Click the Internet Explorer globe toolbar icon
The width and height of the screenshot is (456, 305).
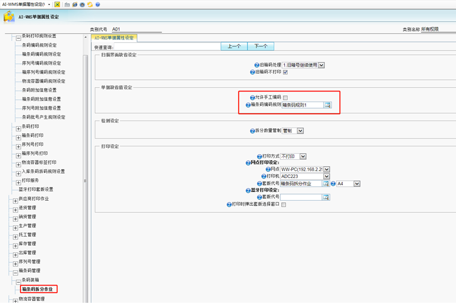[74, 4]
